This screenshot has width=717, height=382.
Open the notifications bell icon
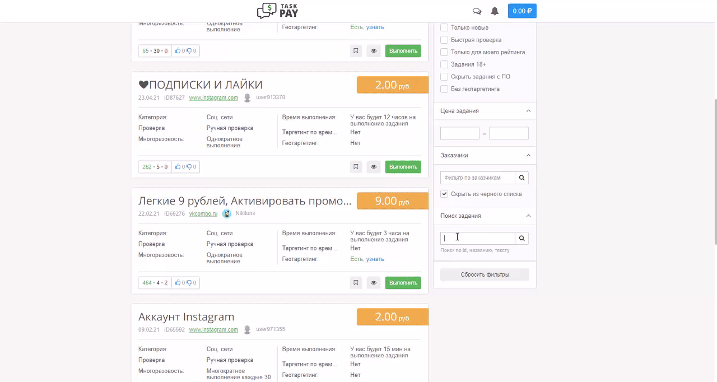[495, 11]
